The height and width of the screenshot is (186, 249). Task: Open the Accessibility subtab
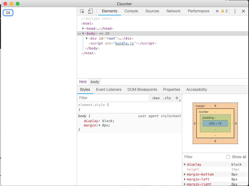tap(197, 90)
